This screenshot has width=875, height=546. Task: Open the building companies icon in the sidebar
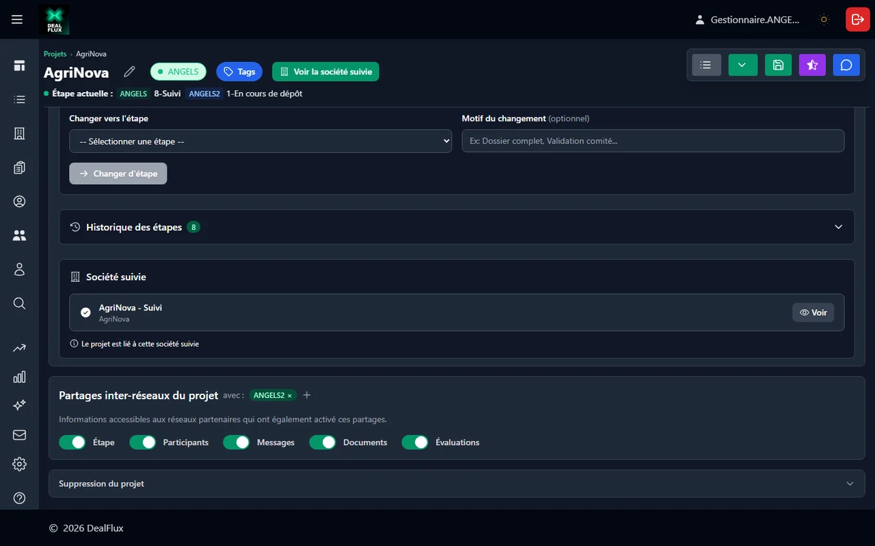[19, 134]
